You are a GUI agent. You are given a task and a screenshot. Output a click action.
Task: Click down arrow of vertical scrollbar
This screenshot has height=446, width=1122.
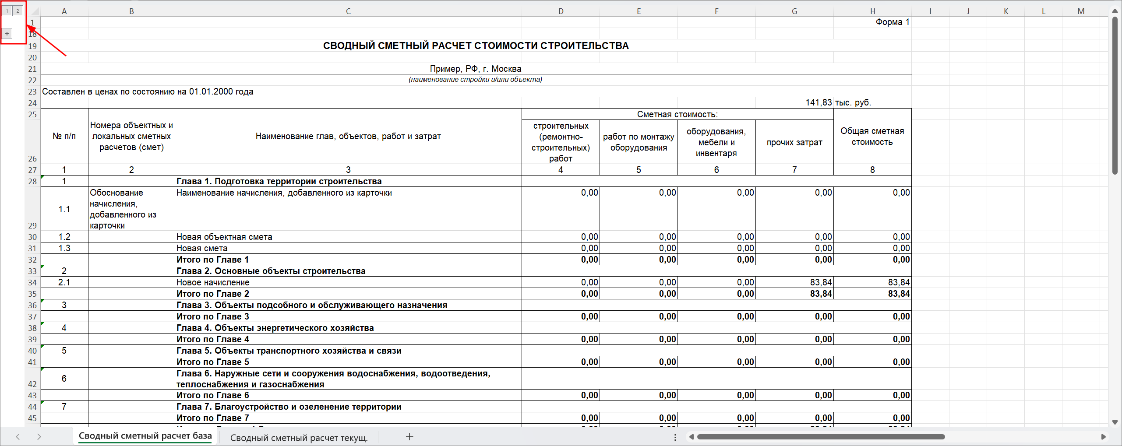pos(1115,422)
